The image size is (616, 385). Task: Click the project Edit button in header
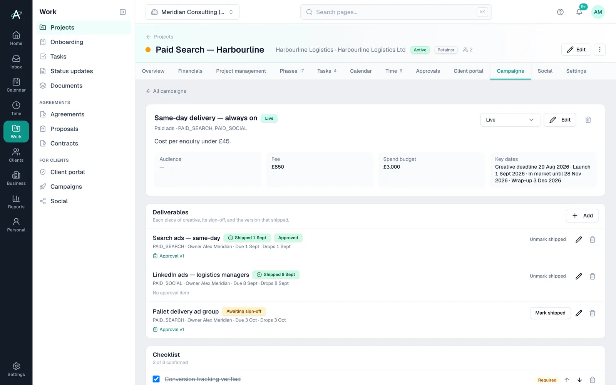(576, 50)
